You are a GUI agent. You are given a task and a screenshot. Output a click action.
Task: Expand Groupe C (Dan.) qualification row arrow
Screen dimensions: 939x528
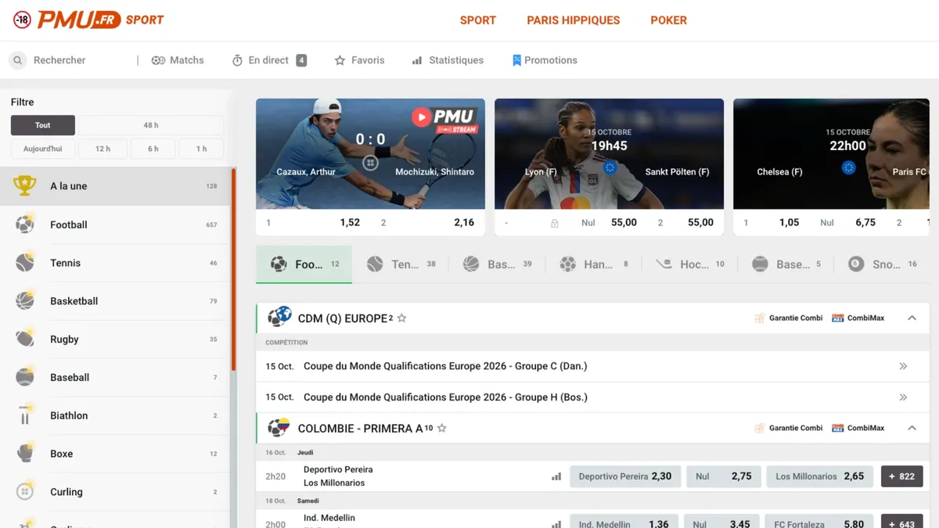[x=903, y=366]
